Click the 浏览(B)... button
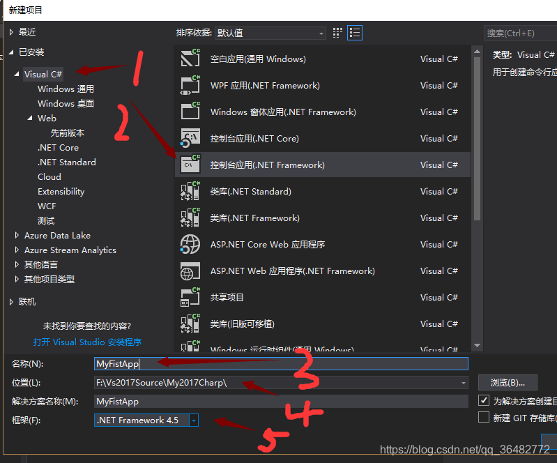The height and width of the screenshot is (463, 557). click(508, 383)
